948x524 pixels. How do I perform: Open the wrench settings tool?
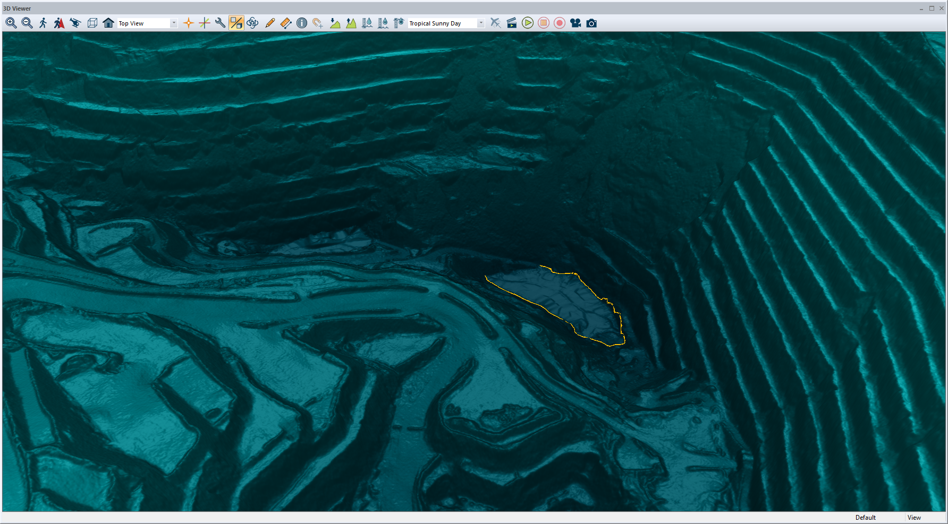pyautogui.click(x=221, y=23)
